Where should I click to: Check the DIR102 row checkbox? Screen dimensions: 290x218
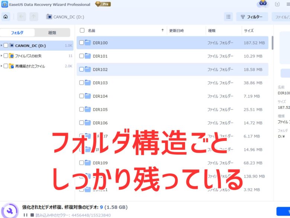coord(81,69)
